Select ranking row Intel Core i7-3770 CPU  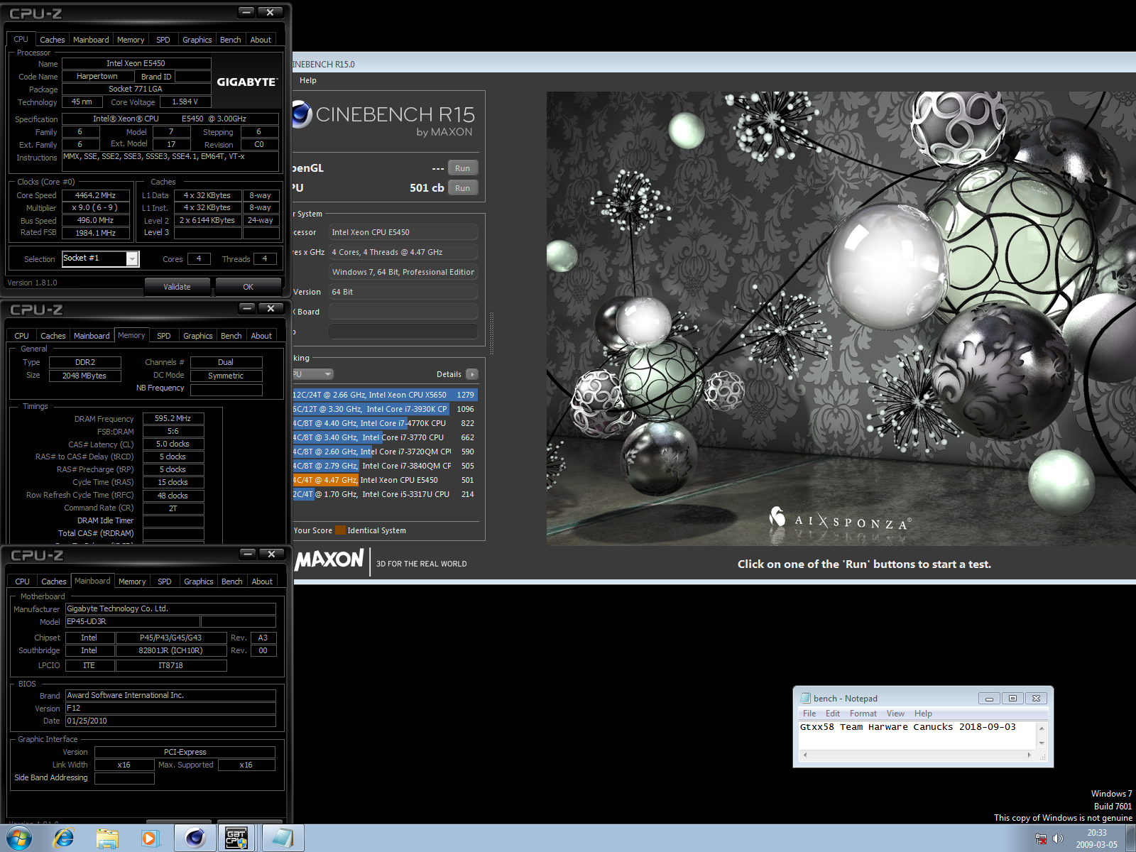tap(385, 437)
